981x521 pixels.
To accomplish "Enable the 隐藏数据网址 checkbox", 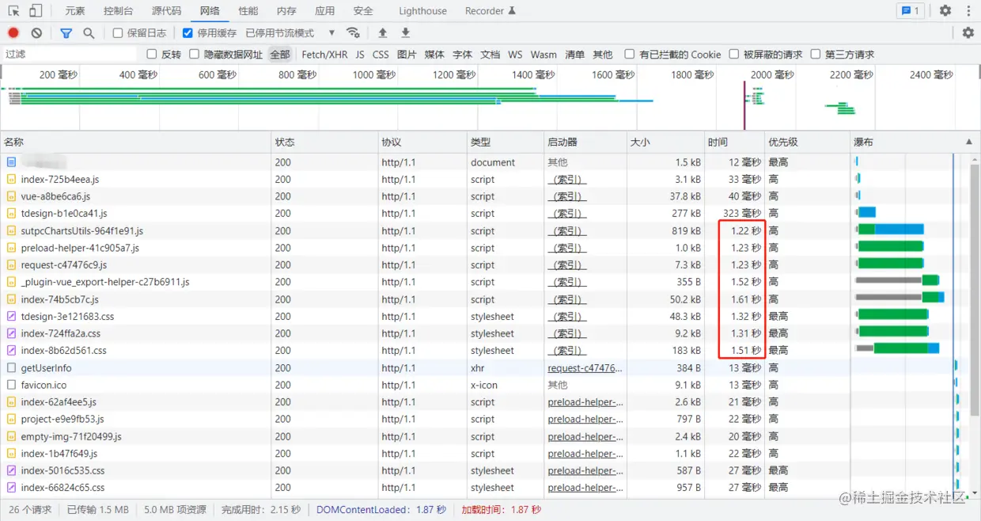I will point(194,55).
